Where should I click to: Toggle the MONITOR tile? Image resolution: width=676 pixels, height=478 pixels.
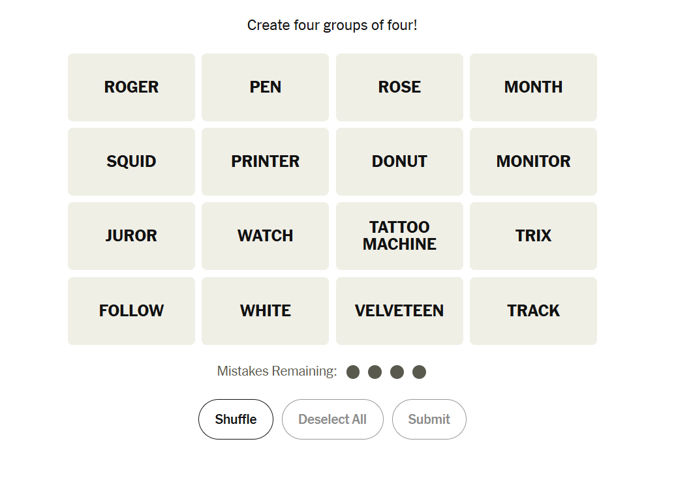533,162
